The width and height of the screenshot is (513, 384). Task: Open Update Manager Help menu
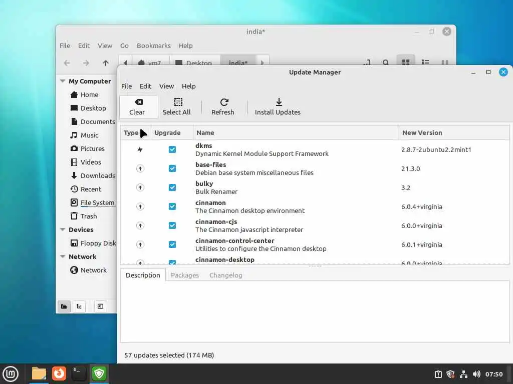point(189,86)
